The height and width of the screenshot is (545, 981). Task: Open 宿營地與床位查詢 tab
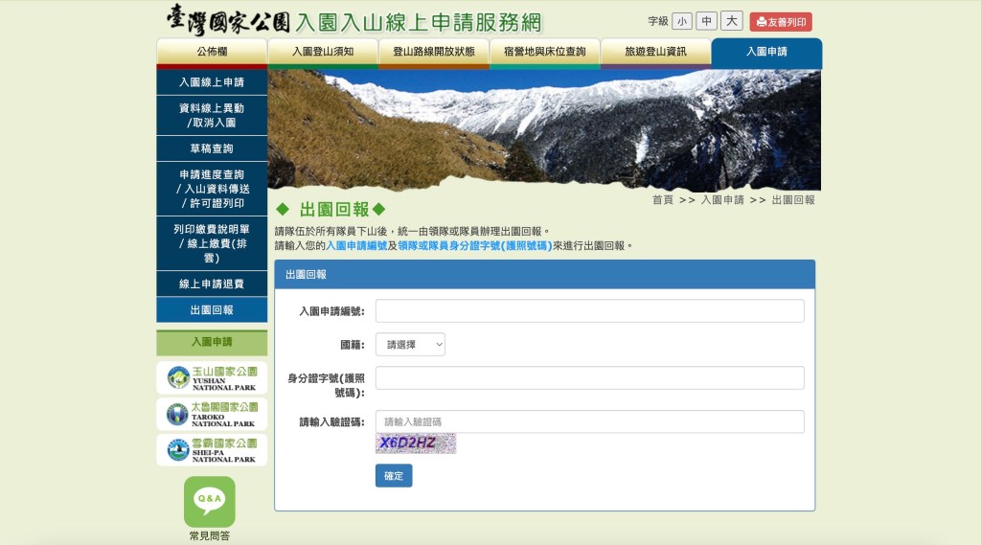pyautogui.click(x=544, y=52)
